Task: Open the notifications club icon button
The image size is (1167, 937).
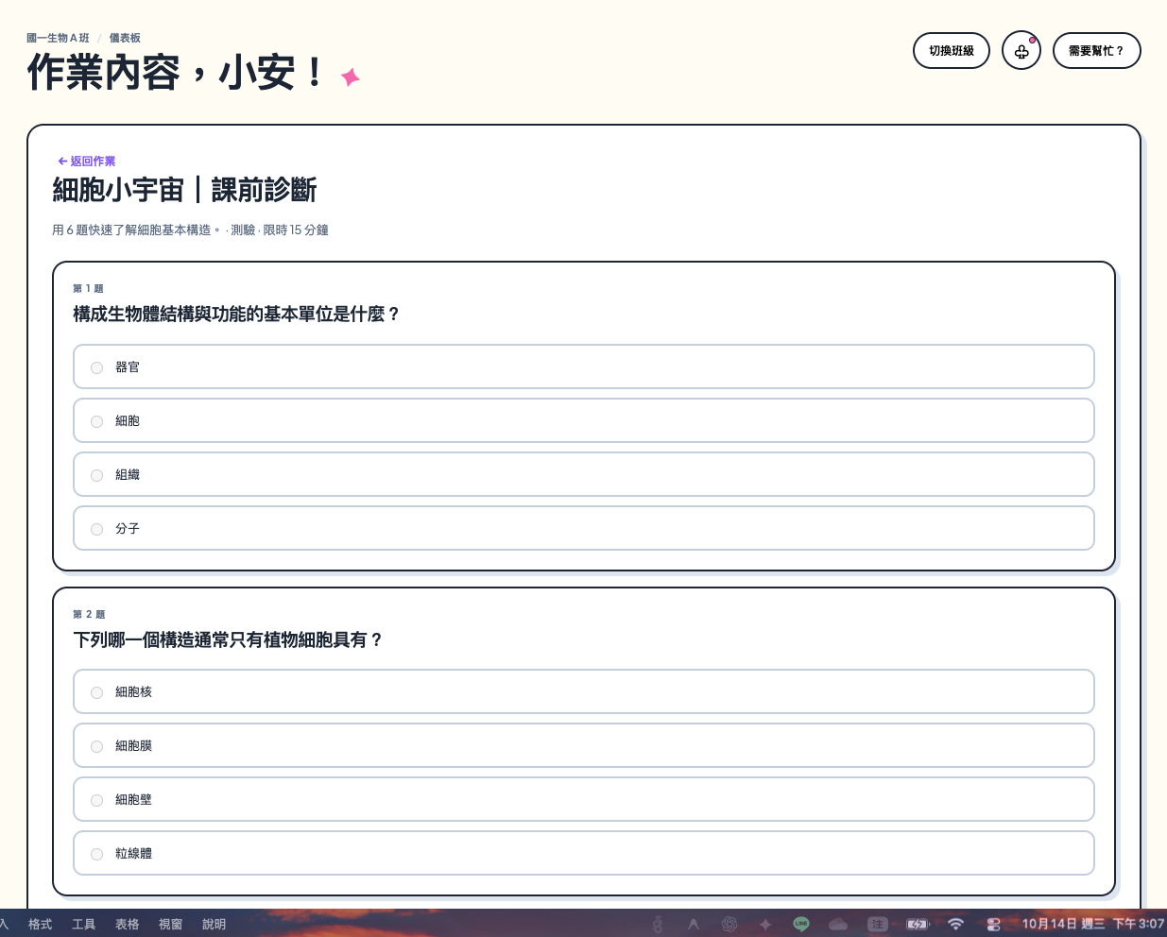Action: coord(1021,51)
